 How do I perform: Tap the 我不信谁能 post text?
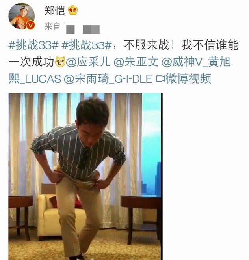[210, 45]
